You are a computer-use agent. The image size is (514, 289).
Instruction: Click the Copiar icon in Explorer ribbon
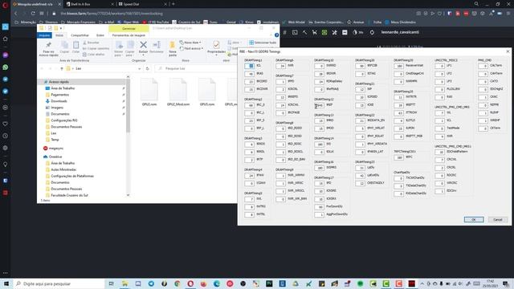(64, 45)
